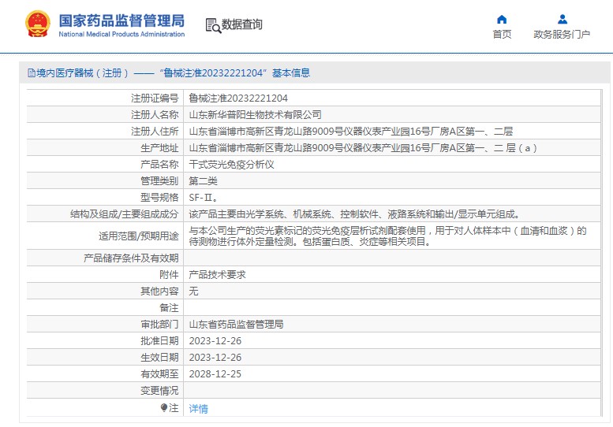Click the 产品名称 label
The width and height of the screenshot is (613, 427).
pyautogui.click(x=159, y=165)
